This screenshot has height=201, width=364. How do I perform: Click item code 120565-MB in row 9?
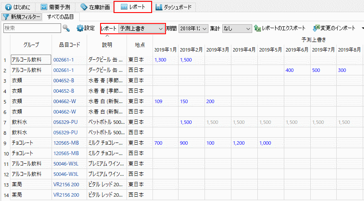(66, 143)
